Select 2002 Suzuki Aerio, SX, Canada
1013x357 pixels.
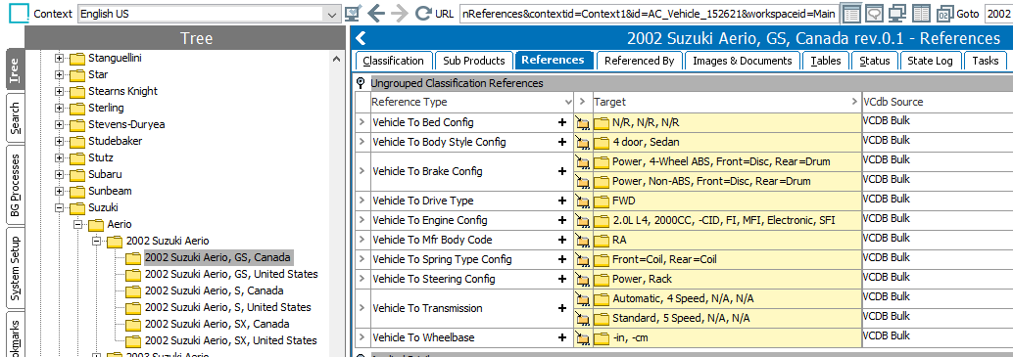point(217,324)
